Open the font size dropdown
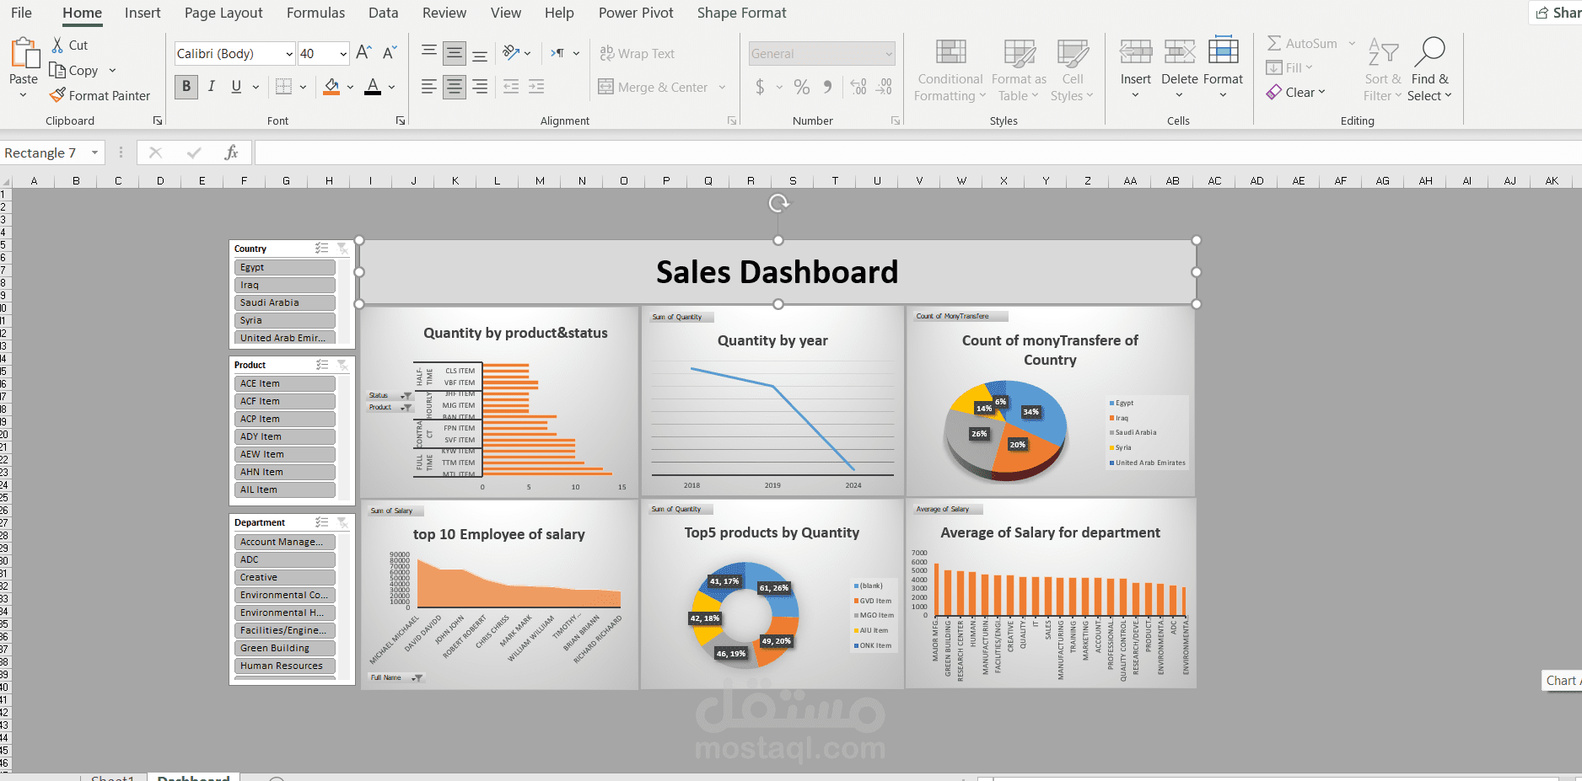1582x781 pixels. click(344, 53)
